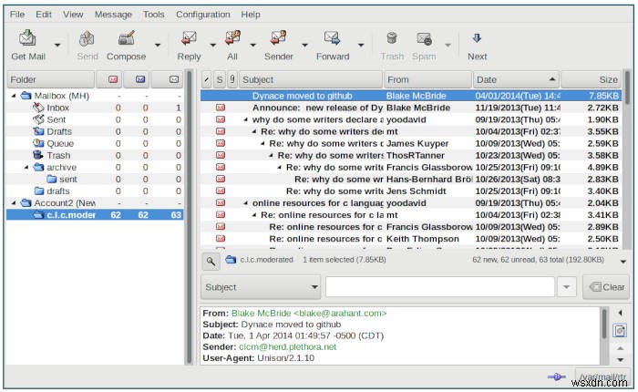Click the status S column header
The width and height of the screenshot is (638, 392).
pos(220,79)
